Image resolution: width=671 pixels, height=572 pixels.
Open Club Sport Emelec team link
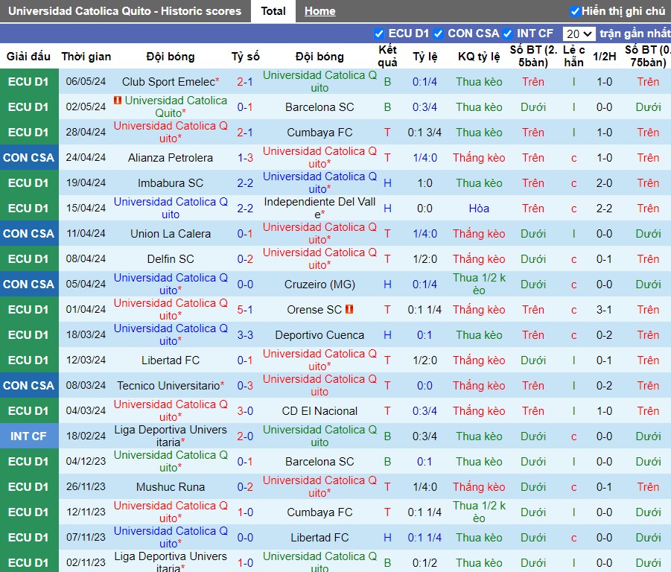[x=168, y=82]
